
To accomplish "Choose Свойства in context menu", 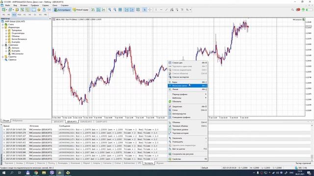I will tap(187, 159).
